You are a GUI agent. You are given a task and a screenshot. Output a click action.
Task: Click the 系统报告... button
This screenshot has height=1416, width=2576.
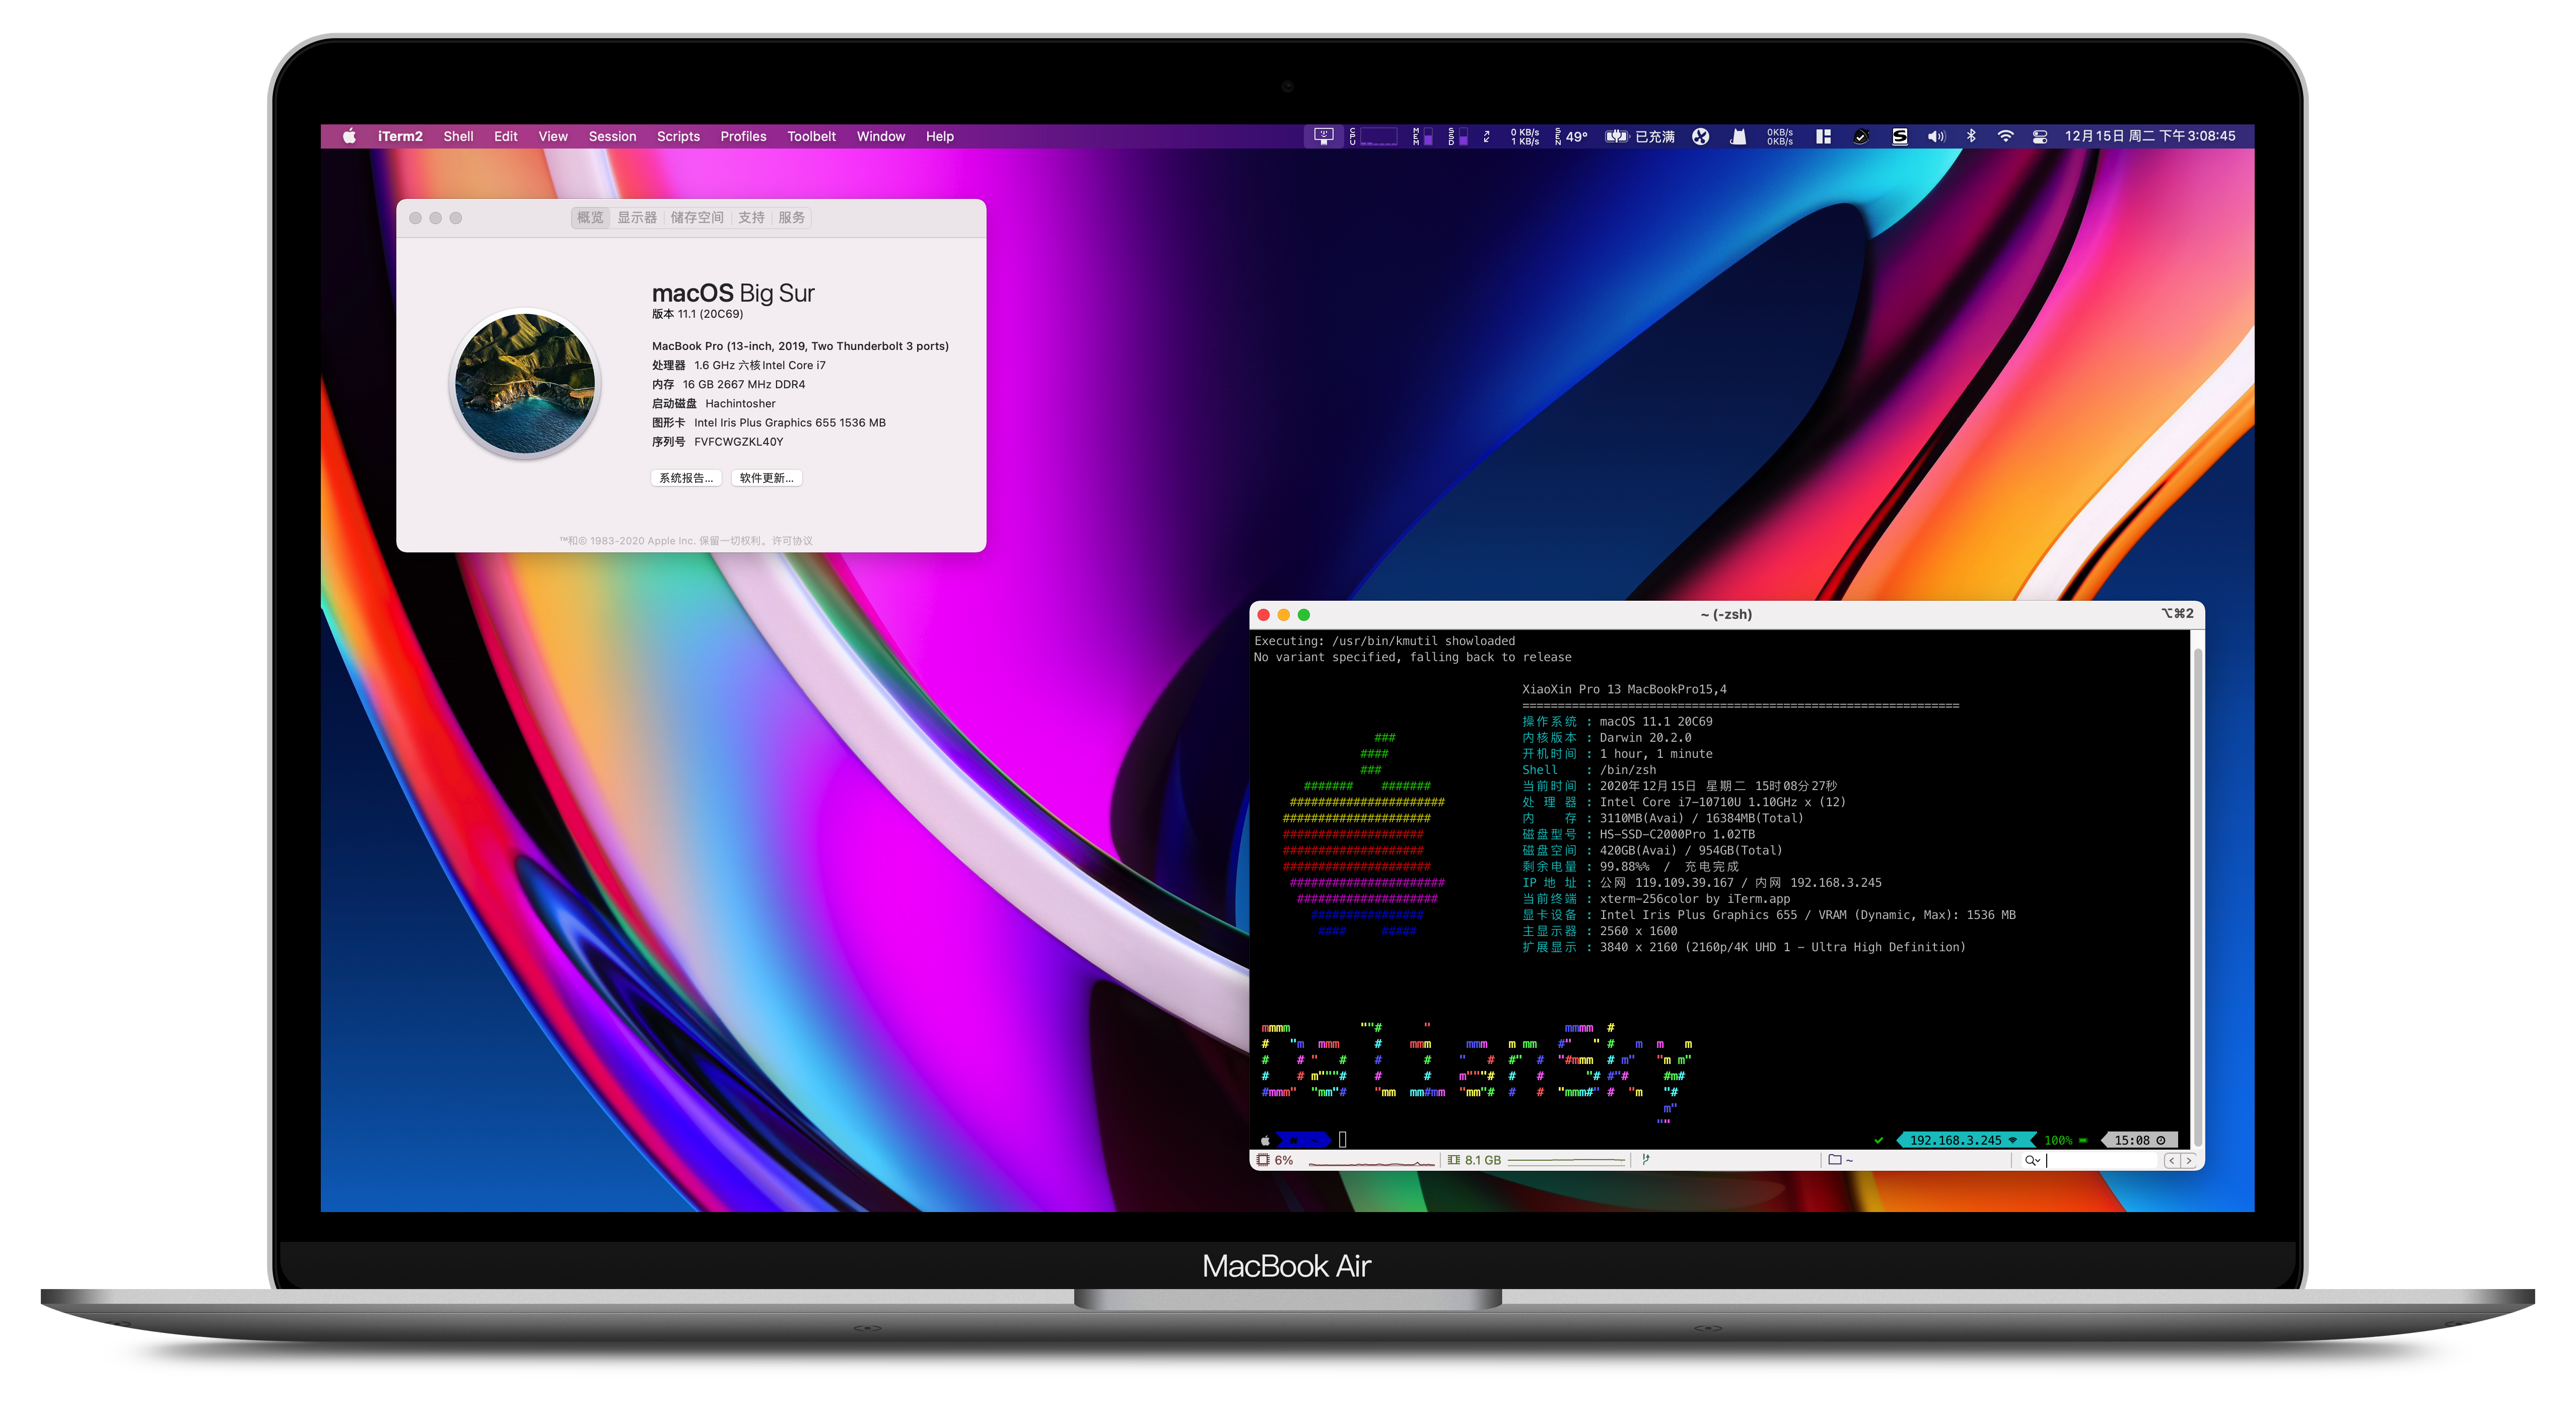tap(686, 478)
